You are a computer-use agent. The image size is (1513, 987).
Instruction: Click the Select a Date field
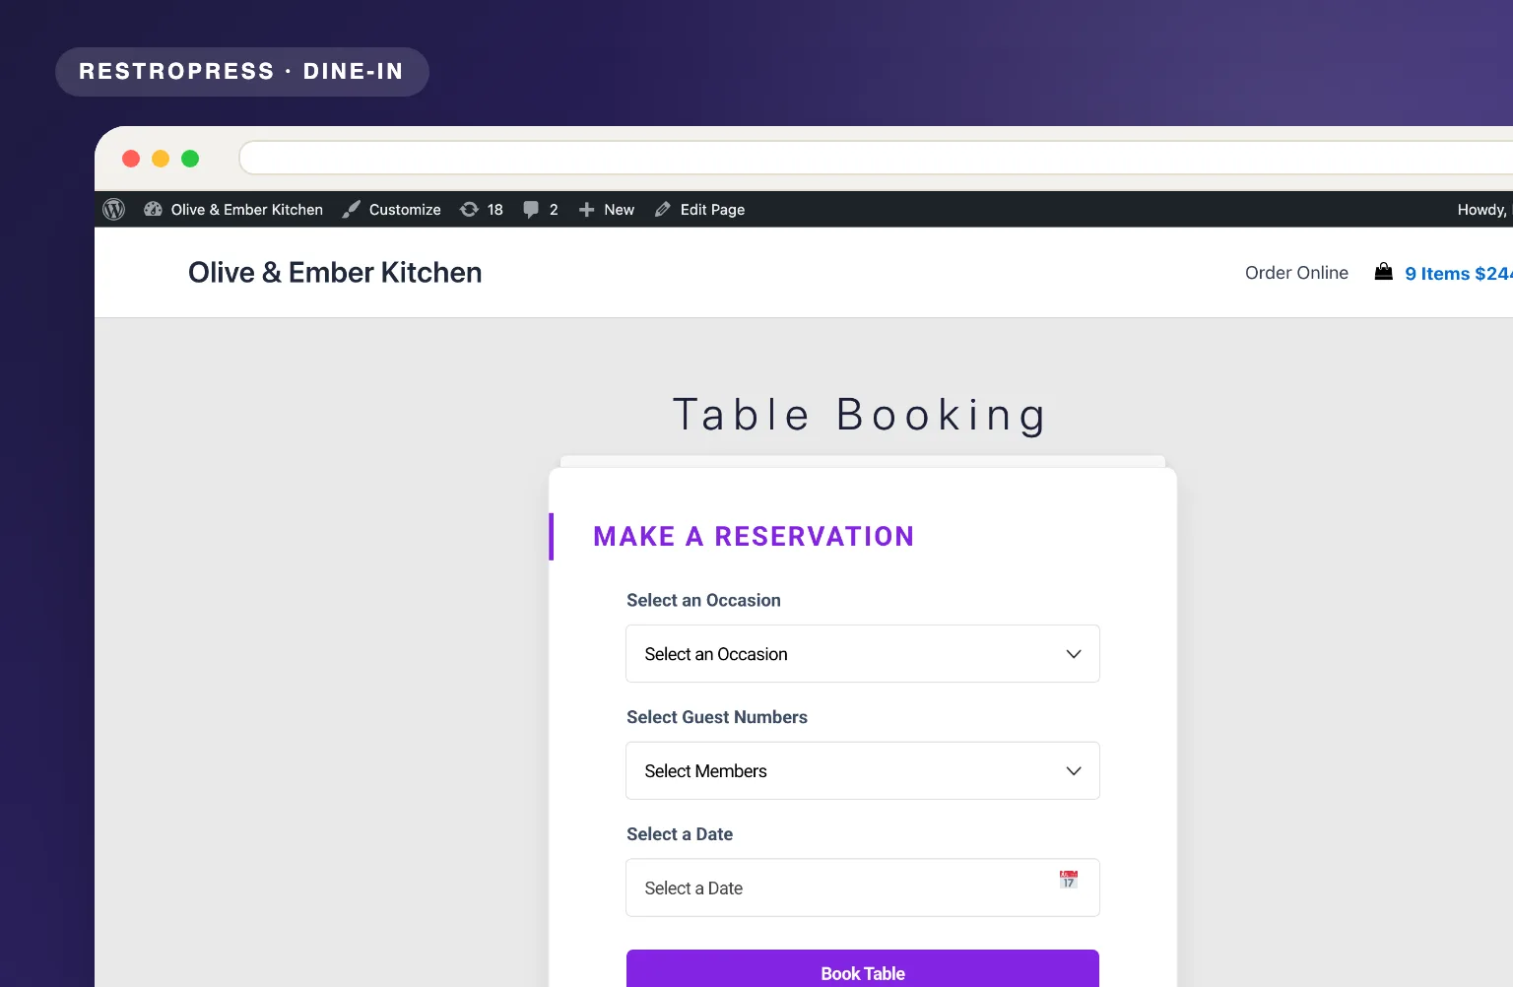pos(863,888)
